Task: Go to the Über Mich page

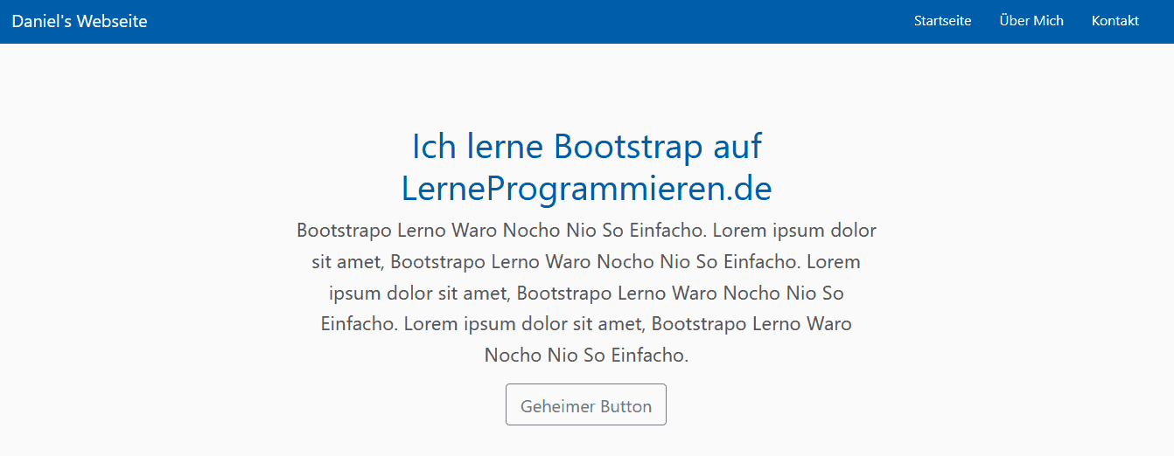Action: [1031, 21]
